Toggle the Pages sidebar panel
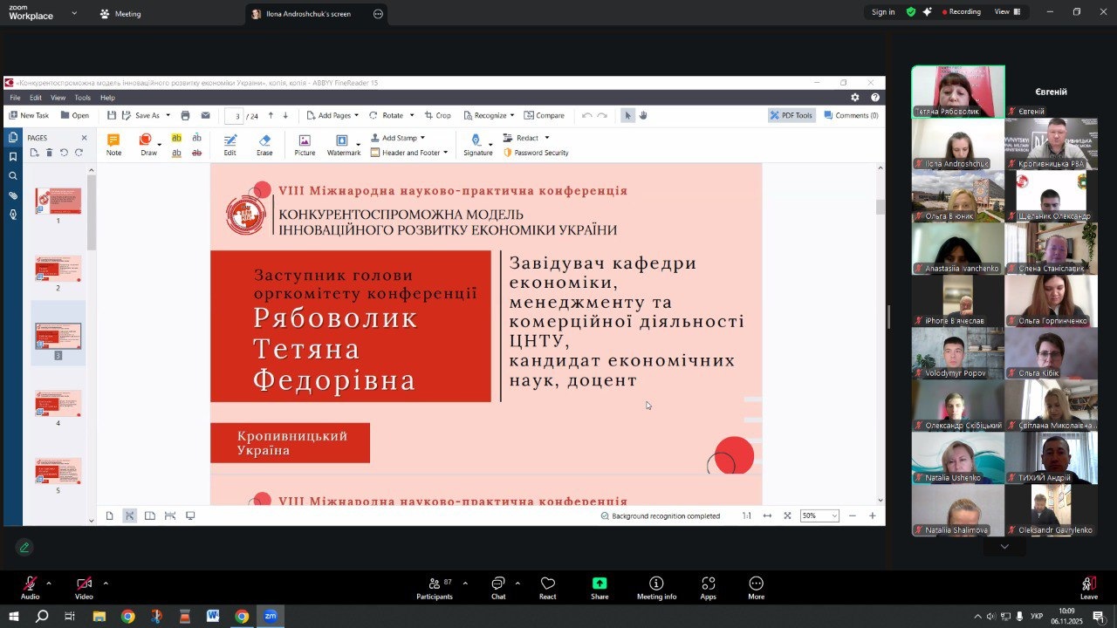This screenshot has width=1117, height=628. click(x=13, y=138)
